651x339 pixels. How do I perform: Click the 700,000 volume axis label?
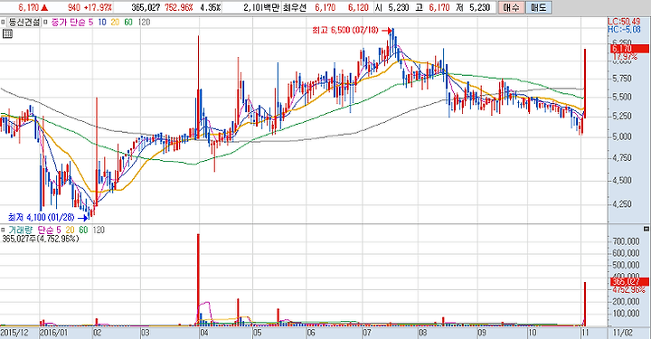(x=626, y=241)
